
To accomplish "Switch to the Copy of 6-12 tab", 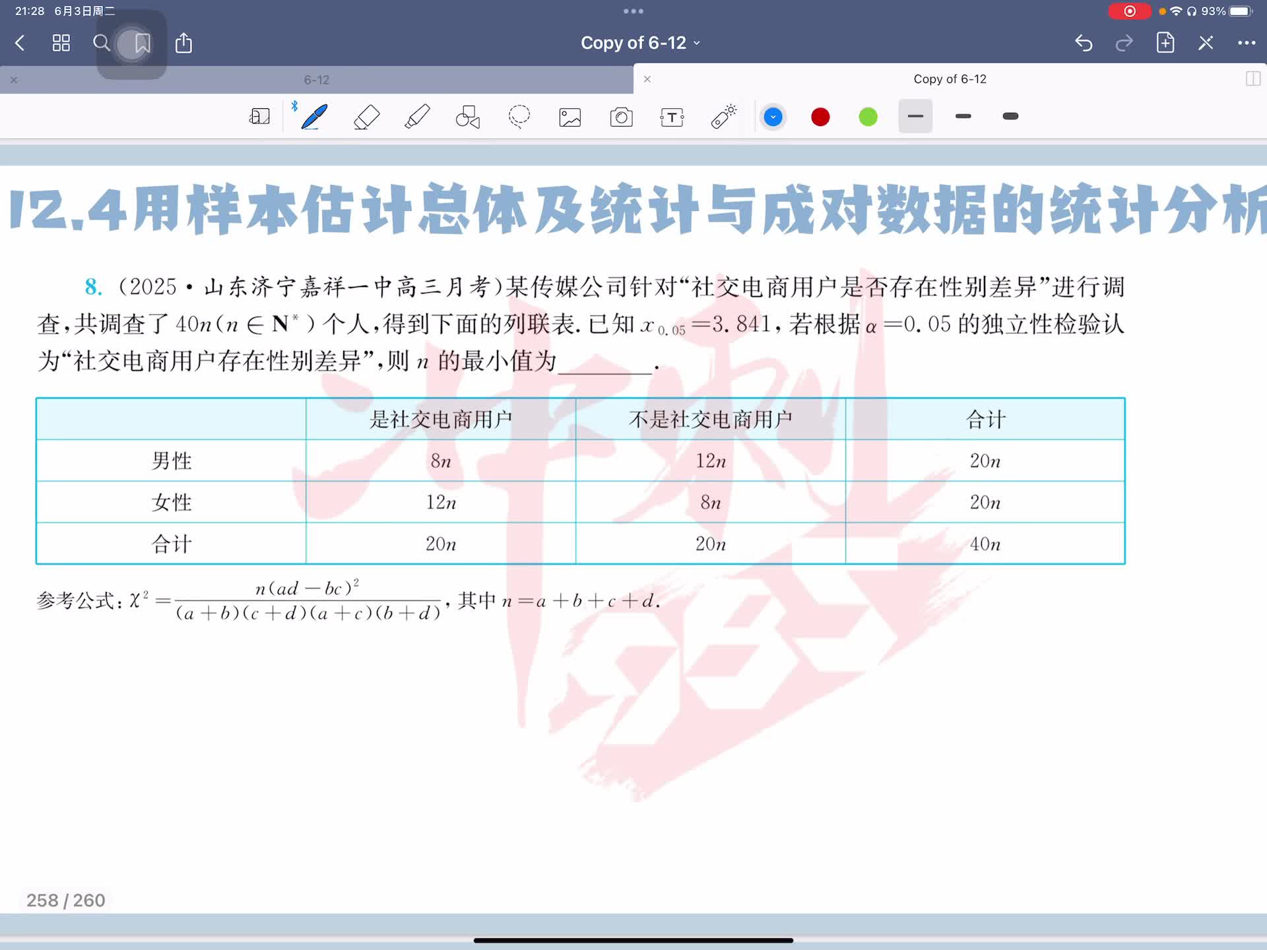I will tap(949, 79).
